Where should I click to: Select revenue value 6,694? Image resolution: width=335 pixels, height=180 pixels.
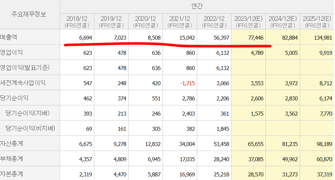click(85, 38)
